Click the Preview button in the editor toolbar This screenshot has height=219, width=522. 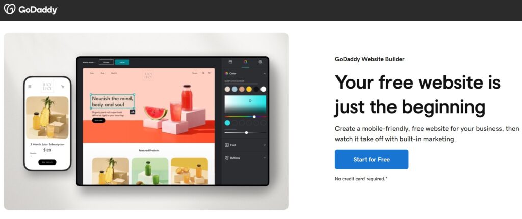point(106,62)
